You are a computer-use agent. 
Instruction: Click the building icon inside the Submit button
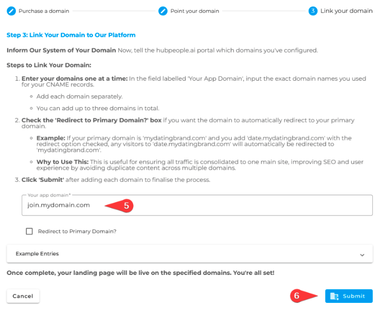coord(334,296)
